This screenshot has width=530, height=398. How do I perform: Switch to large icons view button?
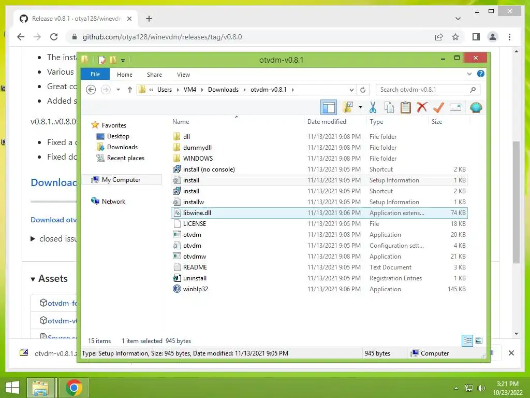479,340
